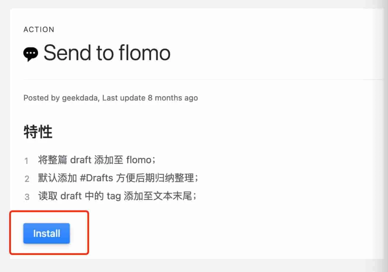This screenshot has width=388, height=272.
Task: Select the line about reading draft tags
Action: tap(117, 196)
